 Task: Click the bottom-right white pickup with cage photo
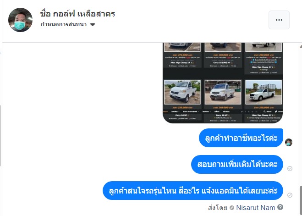click(x=264, y=92)
